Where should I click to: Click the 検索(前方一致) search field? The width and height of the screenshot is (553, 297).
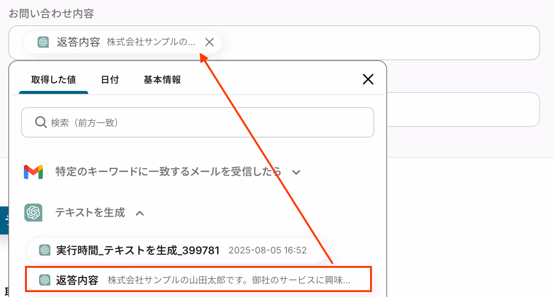198,122
